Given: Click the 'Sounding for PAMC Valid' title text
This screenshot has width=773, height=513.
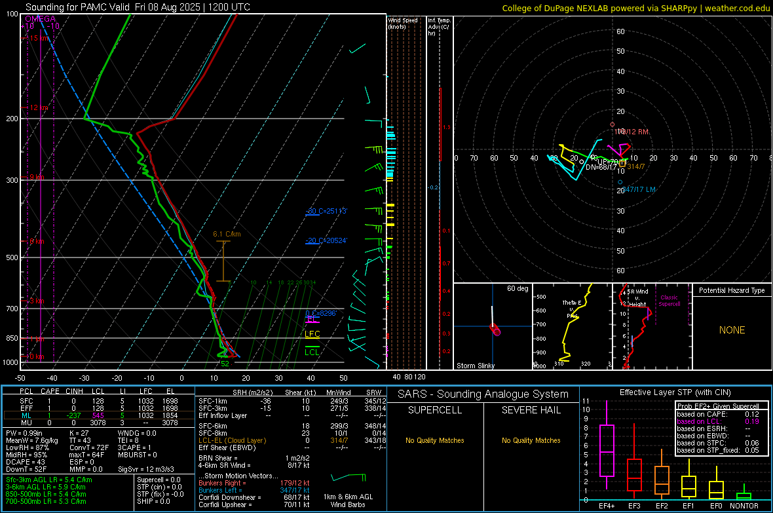Looking at the screenshot, I should 77,7.
